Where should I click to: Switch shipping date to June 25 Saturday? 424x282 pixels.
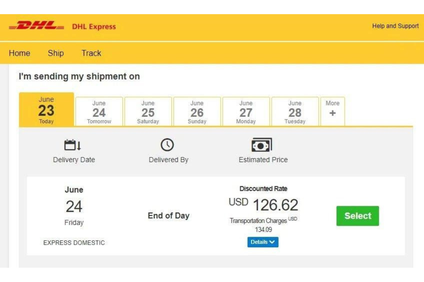click(x=148, y=111)
